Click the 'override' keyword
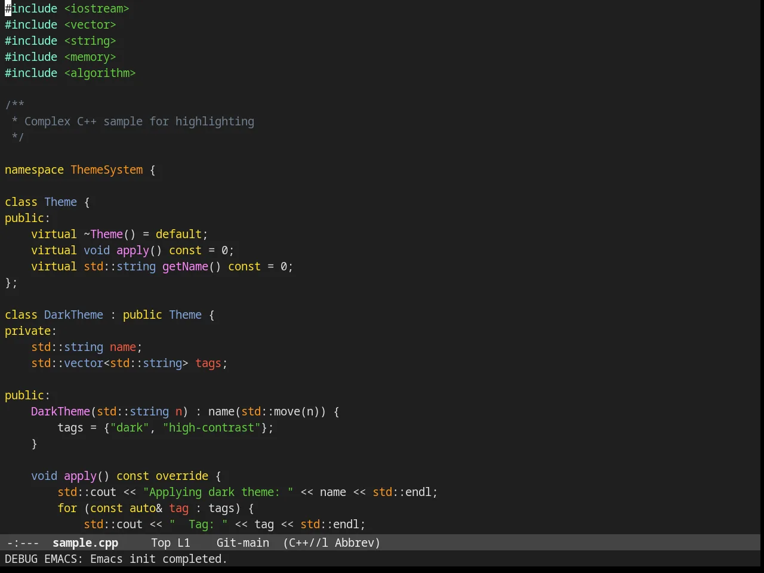 [x=182, y=476]
